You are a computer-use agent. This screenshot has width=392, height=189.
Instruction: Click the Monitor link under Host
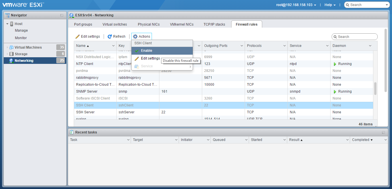pyautogui.click(x=21, y=38)
